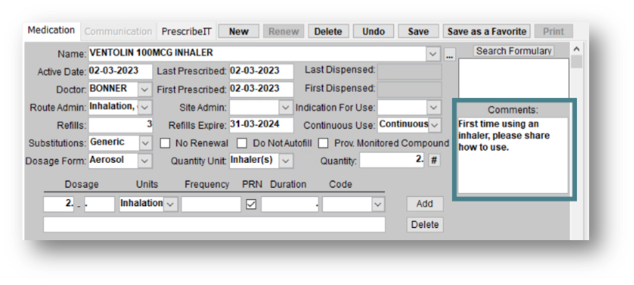This screenshot has height=285, width=634.
Task: Switch to the Medication tab
Action: tap(52, 30)
